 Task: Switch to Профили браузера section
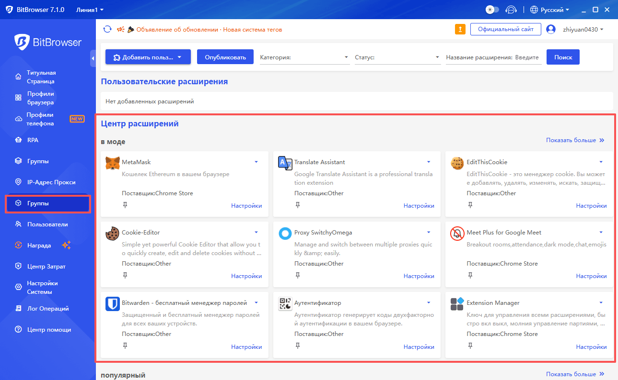pyautogui.click(x=41, y=98)
